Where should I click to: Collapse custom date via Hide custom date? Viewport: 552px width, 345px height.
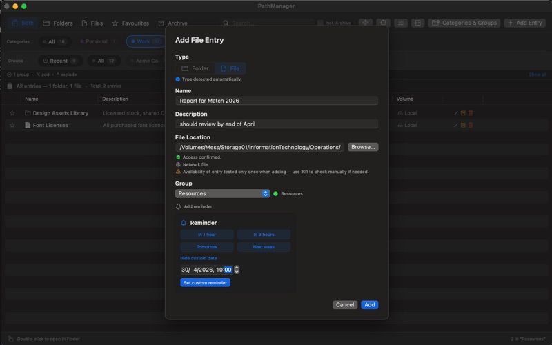[x=199, y=258]
